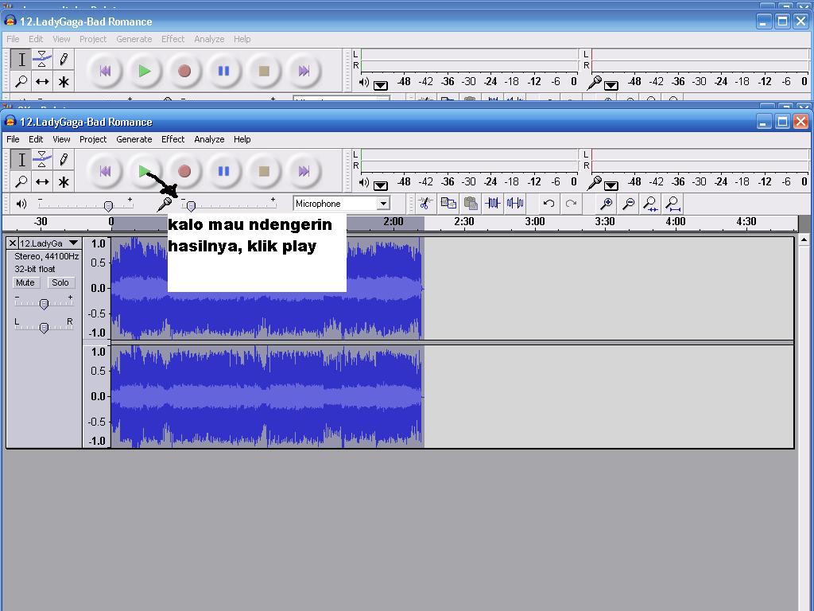Select the Envelope tool in background window
814x611 pixels.
coord(42,59)
